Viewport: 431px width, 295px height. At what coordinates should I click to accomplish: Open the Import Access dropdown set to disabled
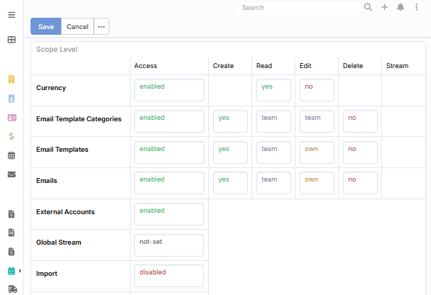(168, 276)
